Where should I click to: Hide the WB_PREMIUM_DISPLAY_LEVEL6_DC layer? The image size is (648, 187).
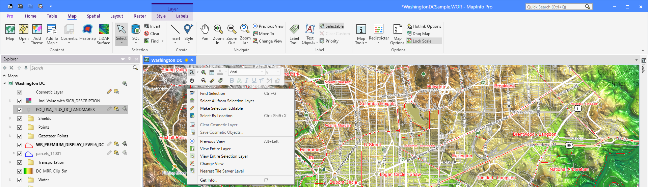[20, 144]
